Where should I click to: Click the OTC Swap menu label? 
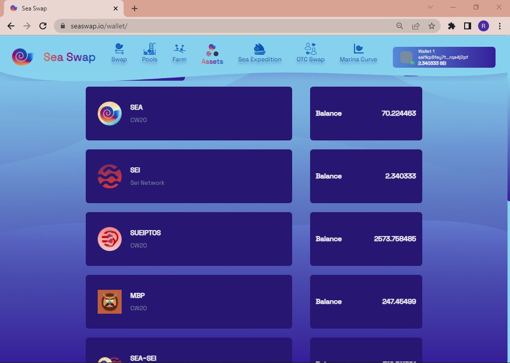[311, 59]
